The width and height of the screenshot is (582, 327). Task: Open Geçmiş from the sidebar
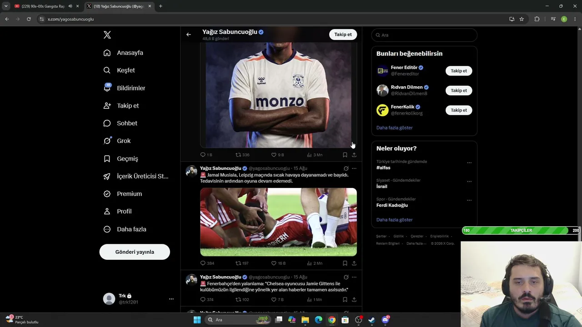[x=120, y=159]
